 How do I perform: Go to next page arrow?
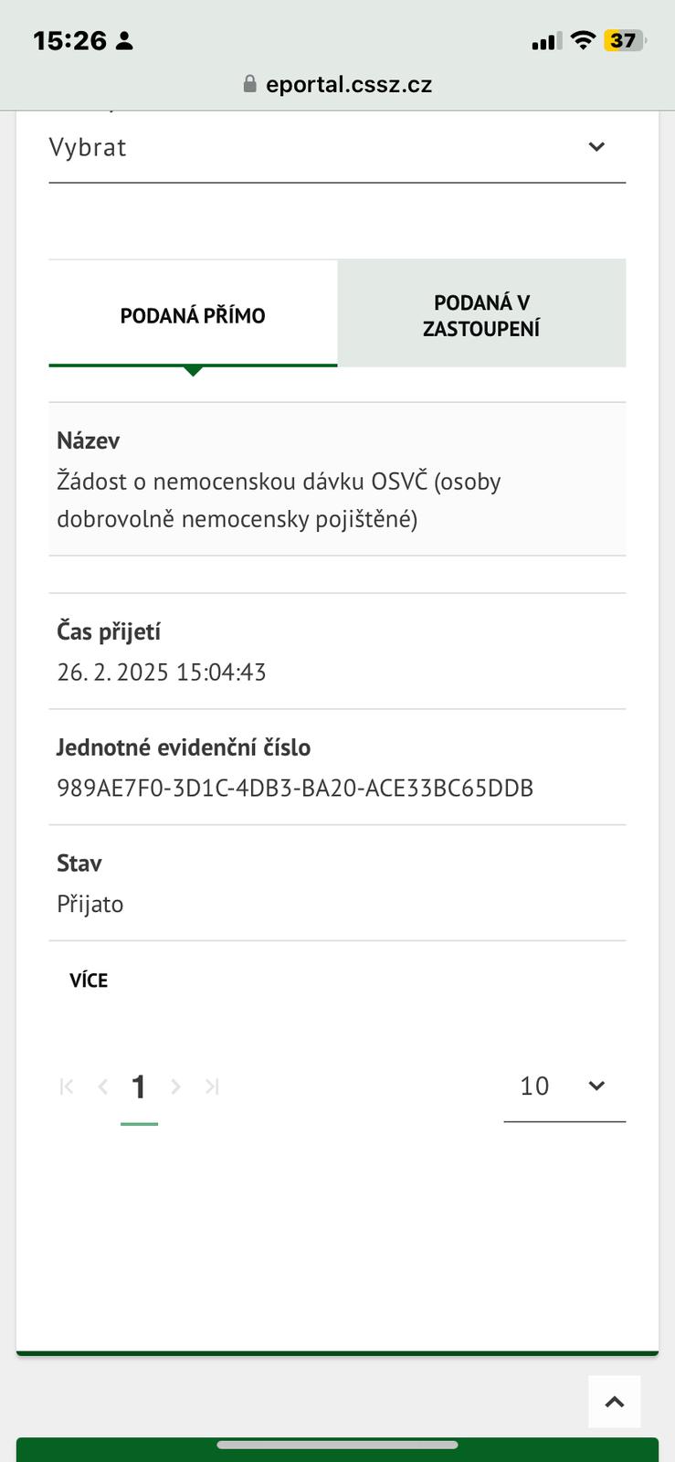(x=176, y=1086)
